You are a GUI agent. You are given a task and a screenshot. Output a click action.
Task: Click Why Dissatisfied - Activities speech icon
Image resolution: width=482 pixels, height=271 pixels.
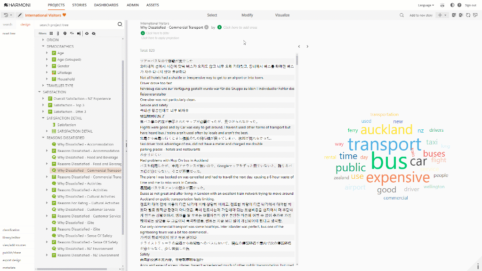[x=54, y=183]
